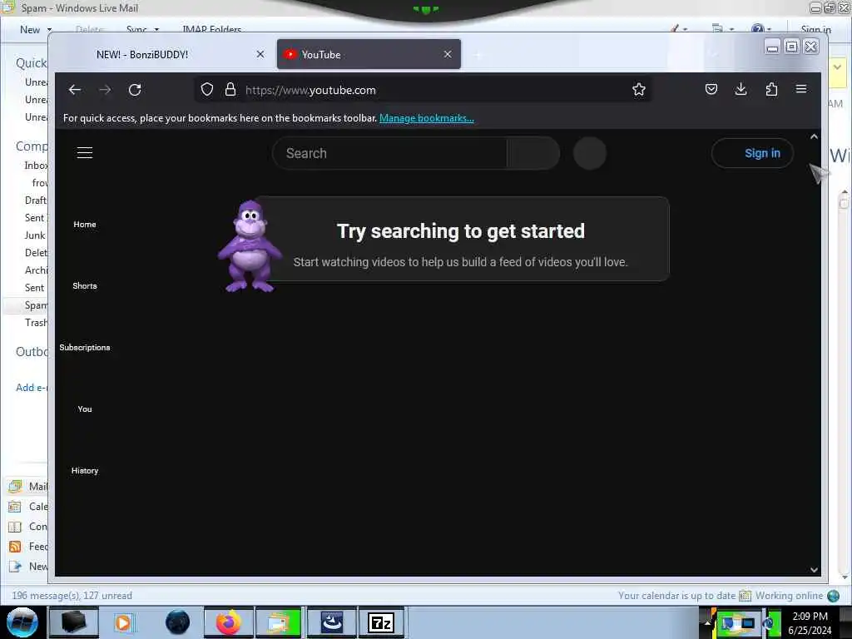Click the search submit button beside Search

(533, 153)
